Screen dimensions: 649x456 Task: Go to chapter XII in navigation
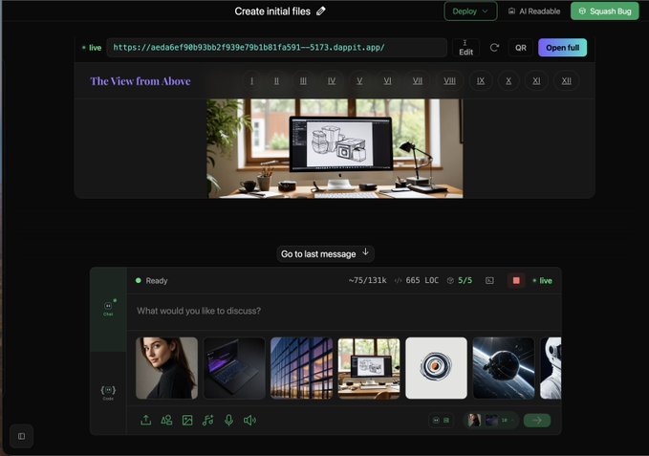566,80
